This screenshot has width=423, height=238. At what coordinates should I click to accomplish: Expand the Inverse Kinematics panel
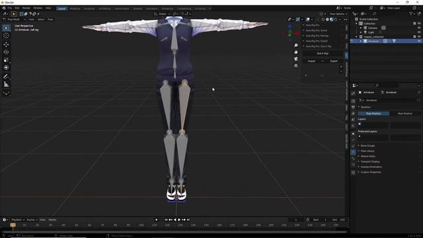(x=371, y=167)
